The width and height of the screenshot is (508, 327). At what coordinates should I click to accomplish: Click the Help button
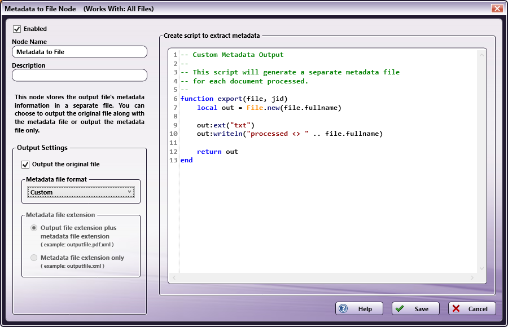[x=359, y=308]
